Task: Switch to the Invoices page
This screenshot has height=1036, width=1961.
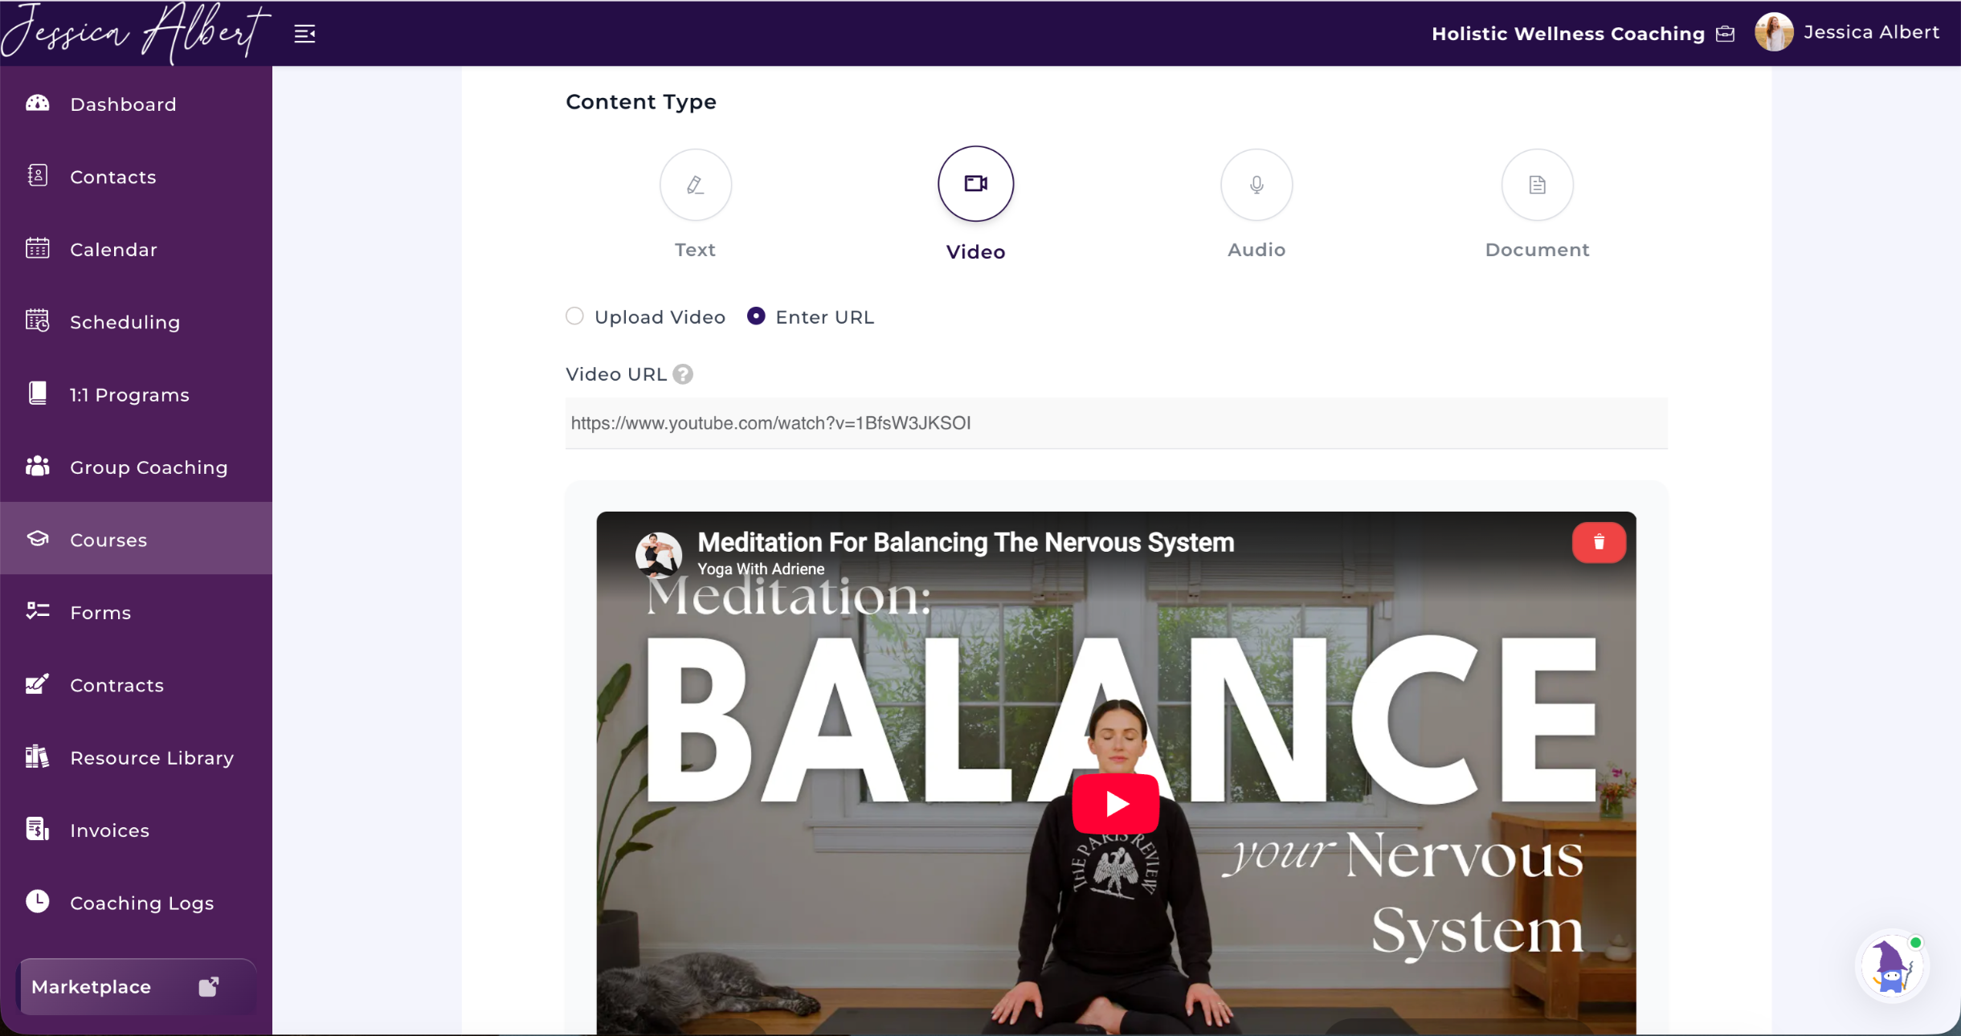Action: coord(137,830)
